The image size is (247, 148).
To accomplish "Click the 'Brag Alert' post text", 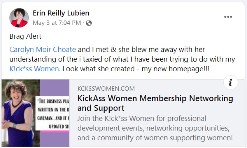I will (x=25, y=36).
